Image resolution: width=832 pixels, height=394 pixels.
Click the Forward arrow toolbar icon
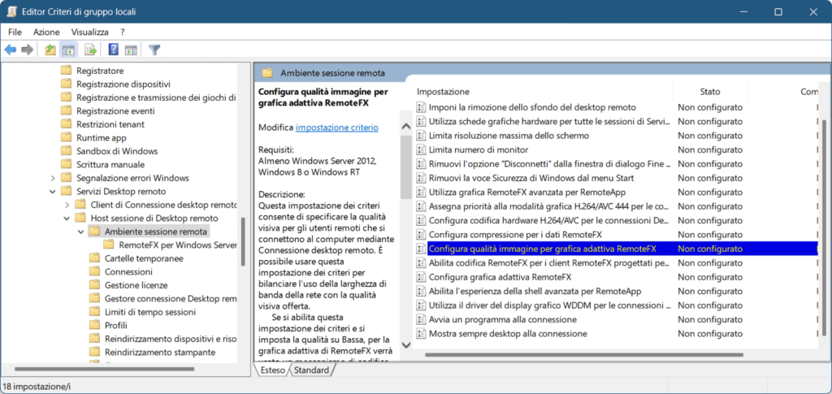click(28, 50)
